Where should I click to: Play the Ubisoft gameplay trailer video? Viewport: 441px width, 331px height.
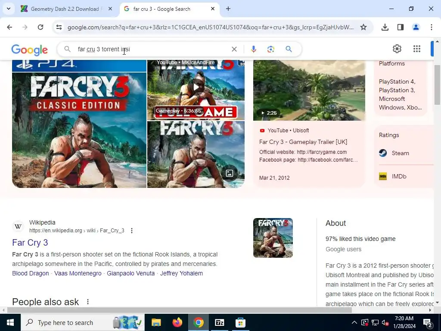309,90
